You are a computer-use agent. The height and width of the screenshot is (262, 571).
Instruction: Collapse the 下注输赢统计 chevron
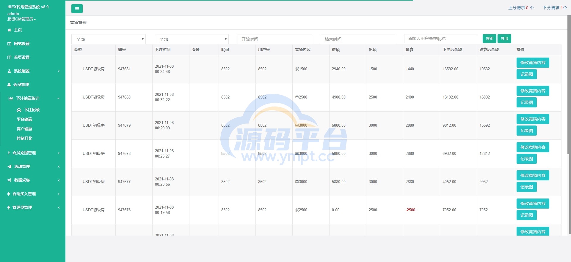click(x=58, y=98)
